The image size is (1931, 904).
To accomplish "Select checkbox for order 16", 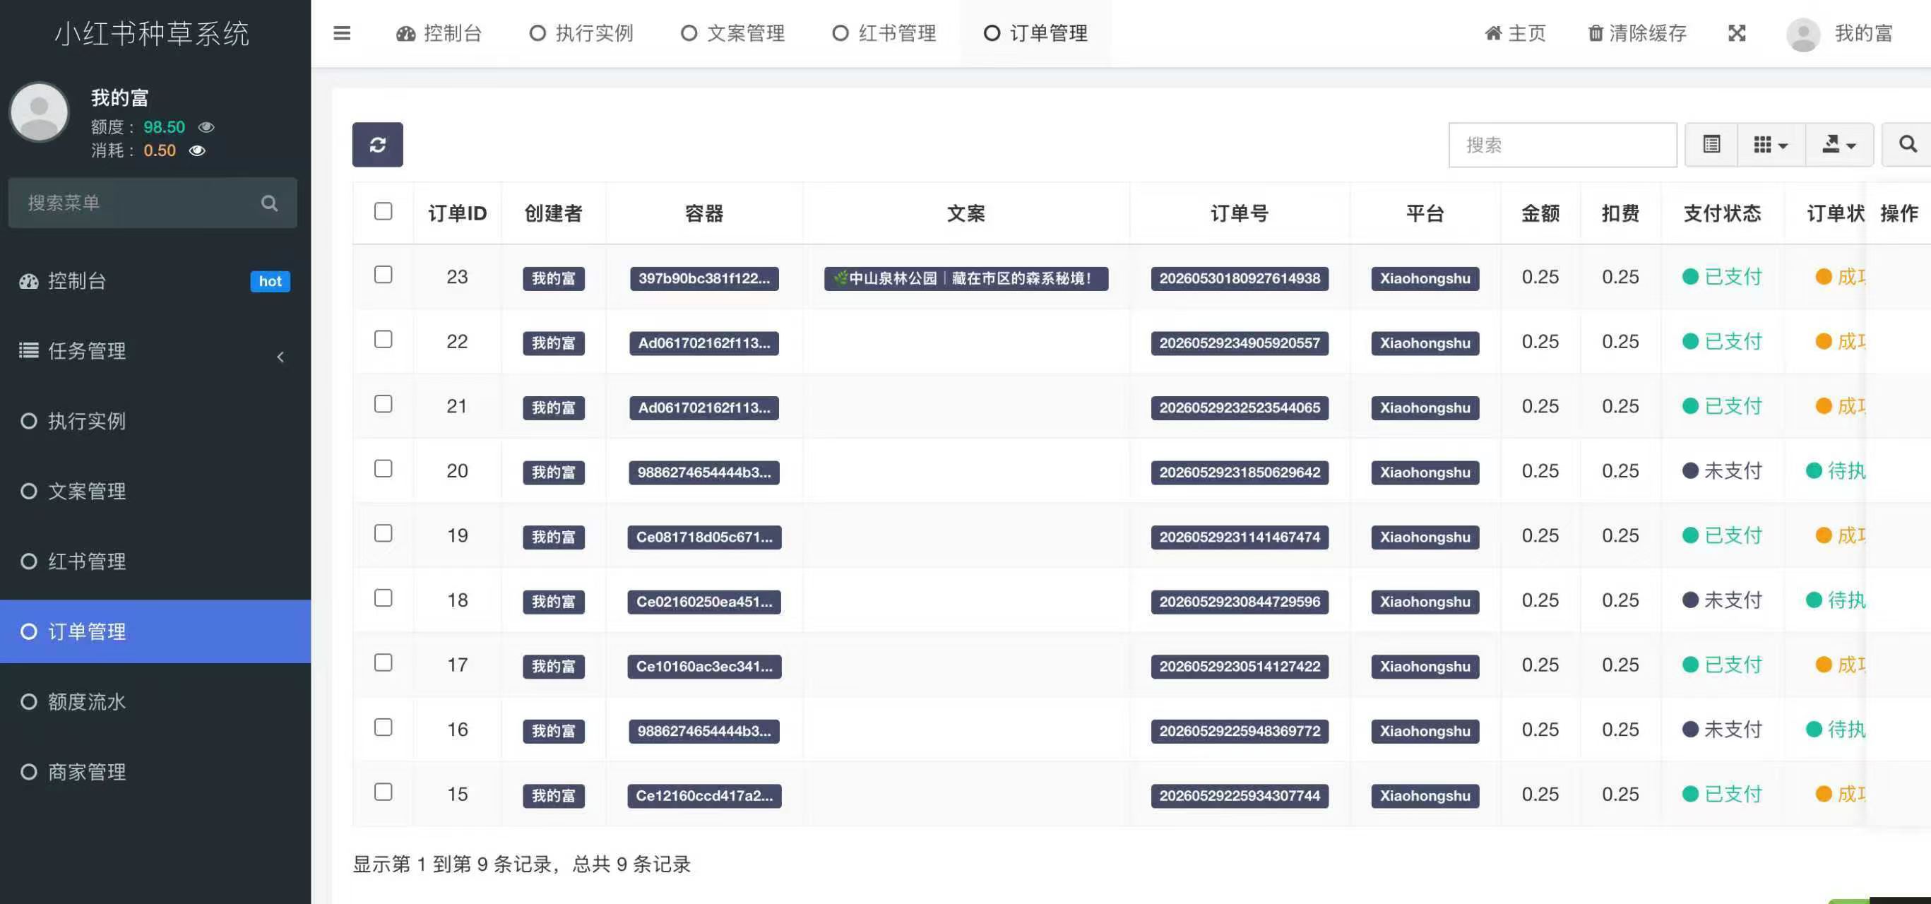I will pos(383,727).
